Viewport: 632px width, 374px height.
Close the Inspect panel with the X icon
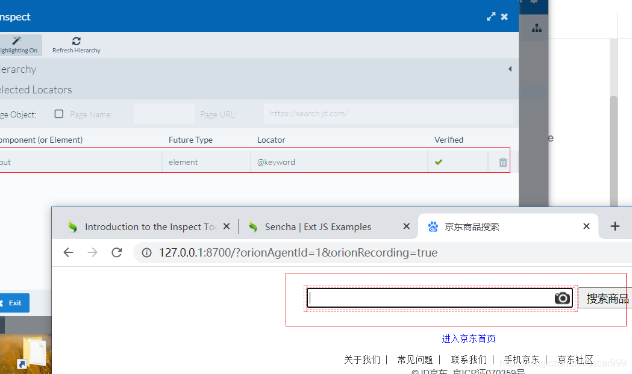click(x=504, y=16)
